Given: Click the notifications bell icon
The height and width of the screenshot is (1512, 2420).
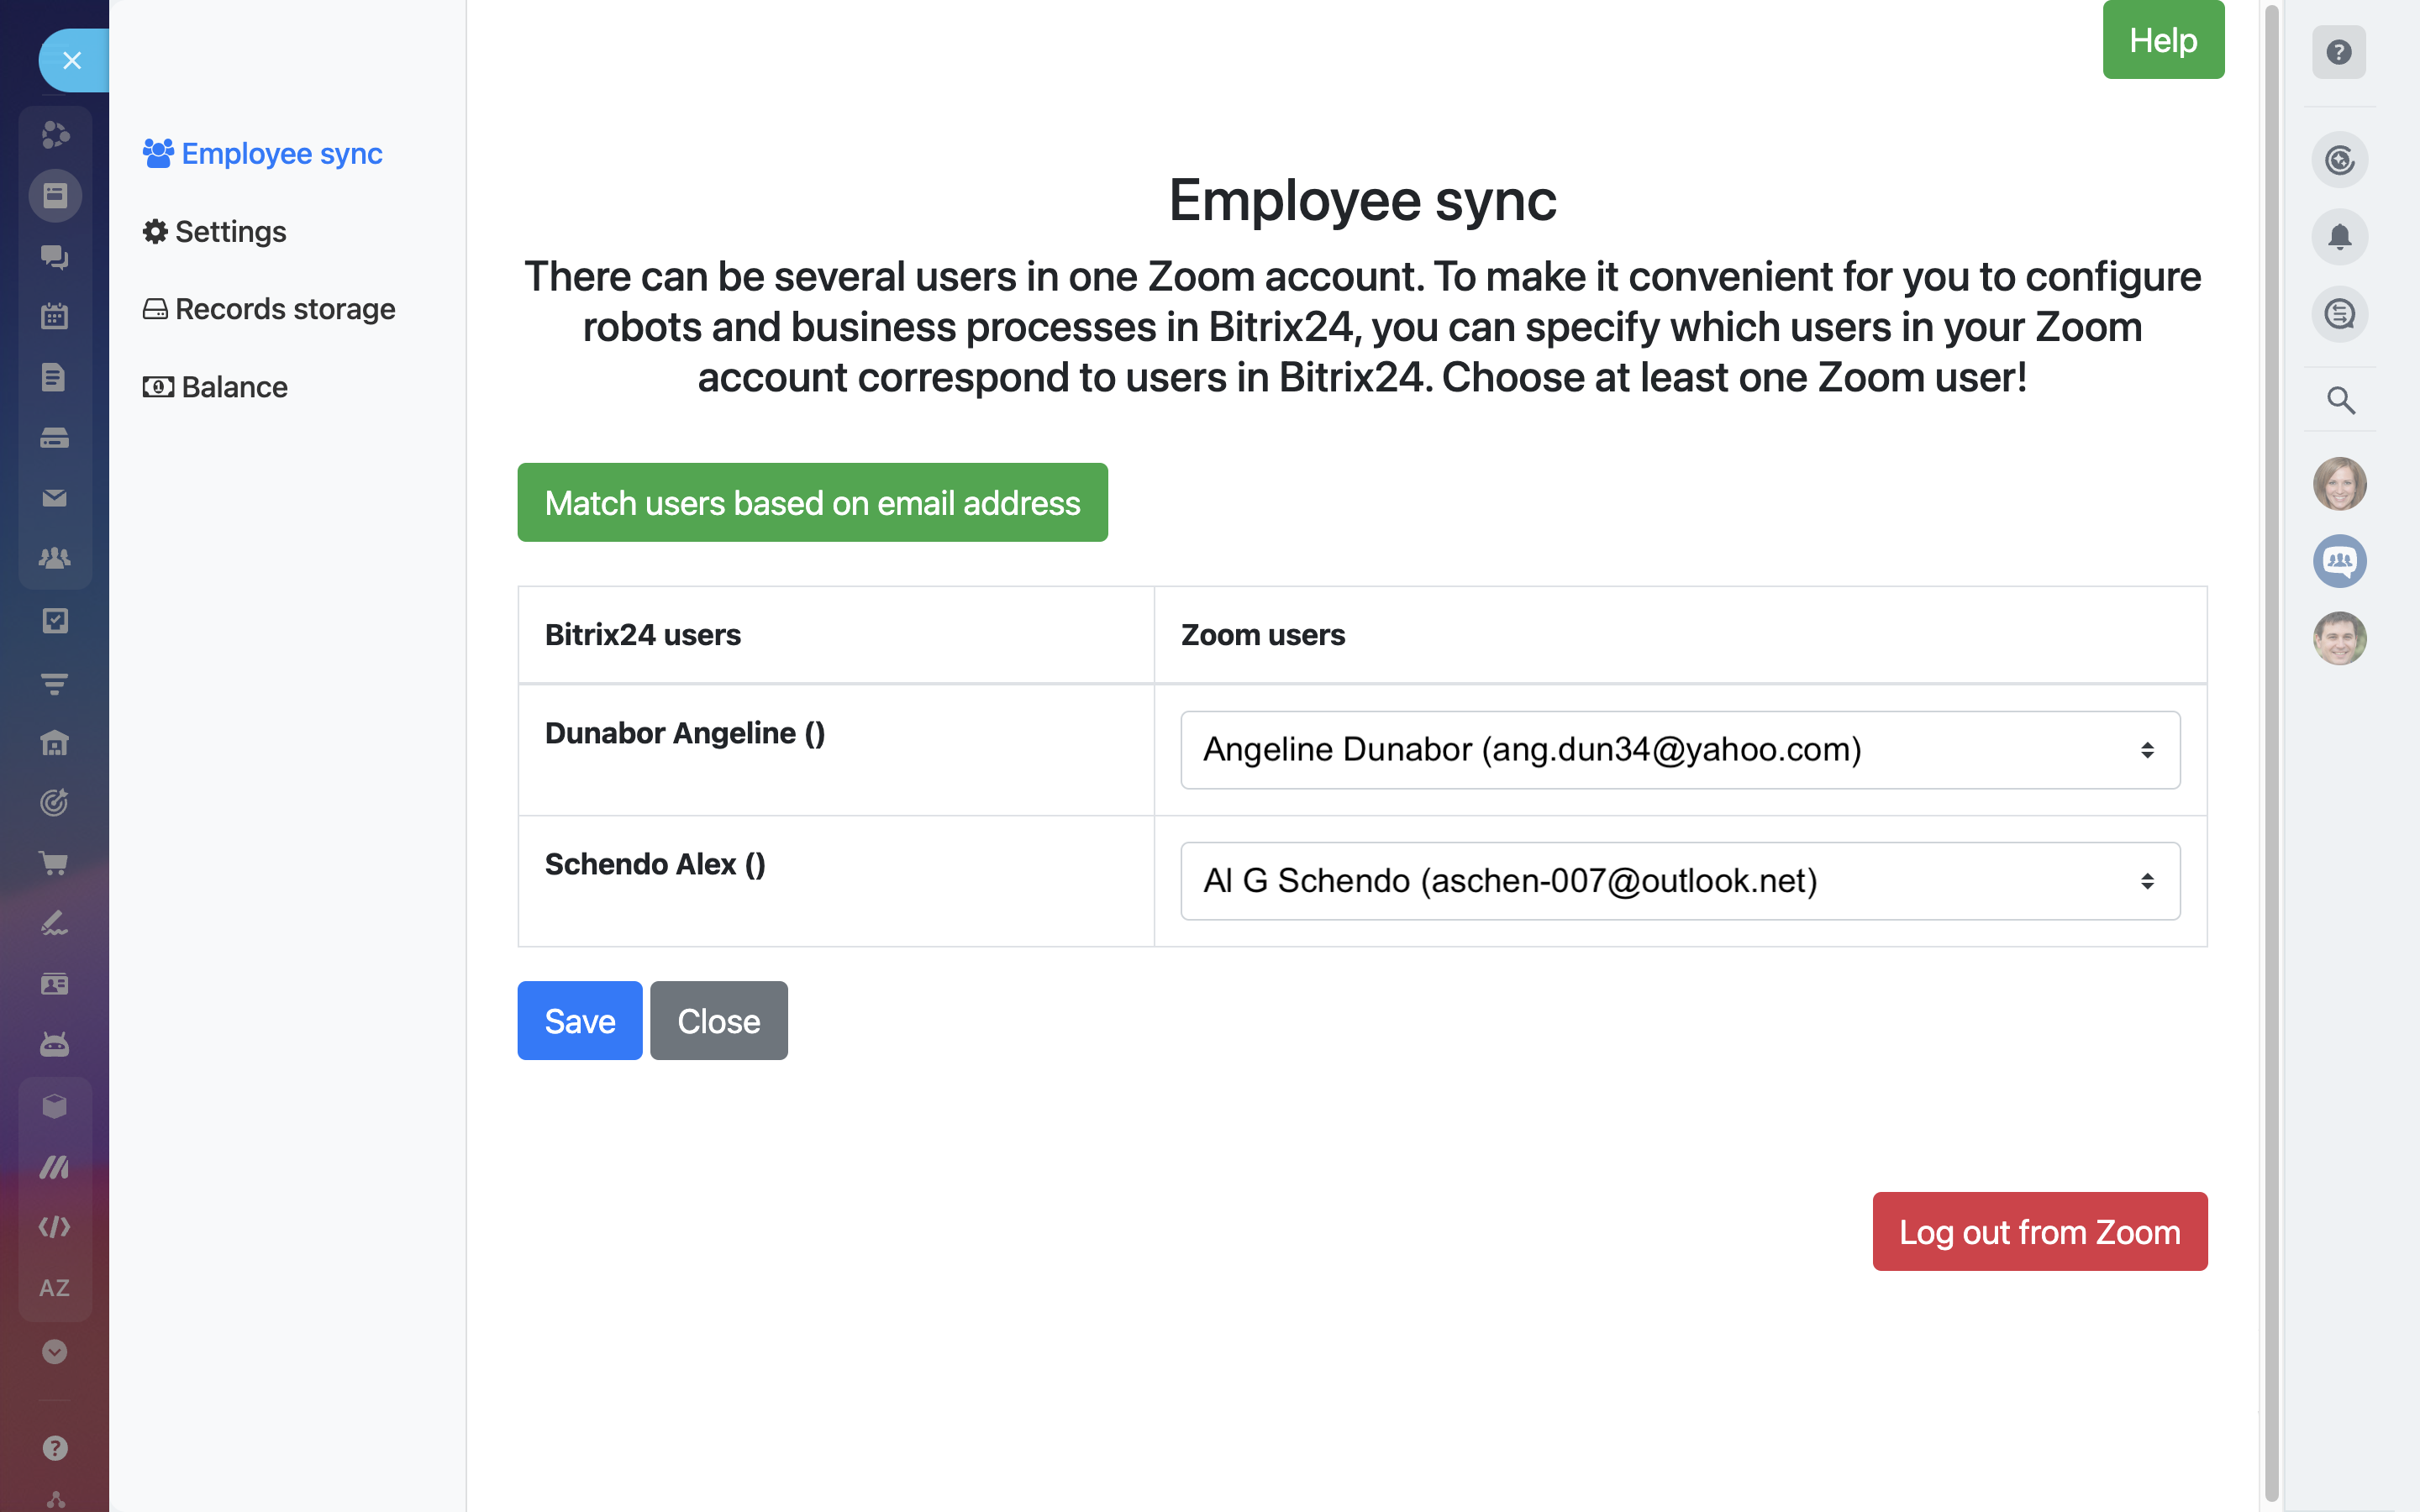Looking at the screenshot, I should (2339, 237).
